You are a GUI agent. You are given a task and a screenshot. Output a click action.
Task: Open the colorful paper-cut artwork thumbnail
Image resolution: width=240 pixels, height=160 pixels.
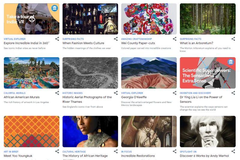(x=149, y=19)
